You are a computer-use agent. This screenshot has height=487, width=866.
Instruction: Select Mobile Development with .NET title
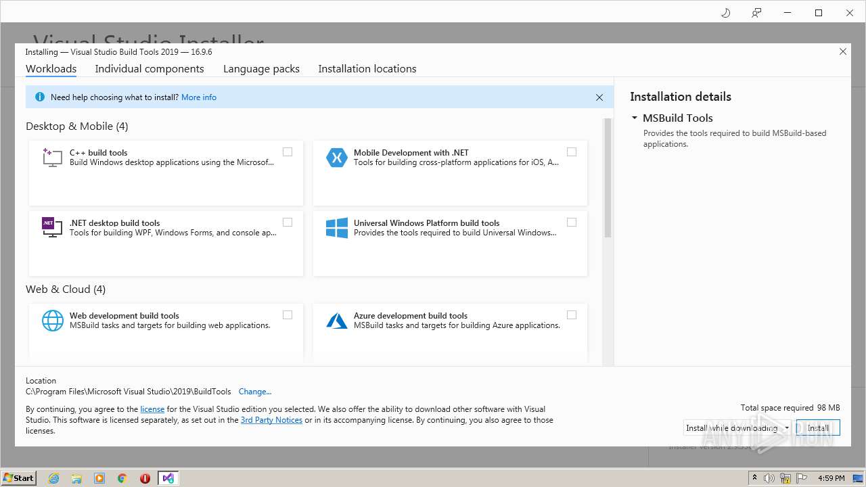point(411,153)
